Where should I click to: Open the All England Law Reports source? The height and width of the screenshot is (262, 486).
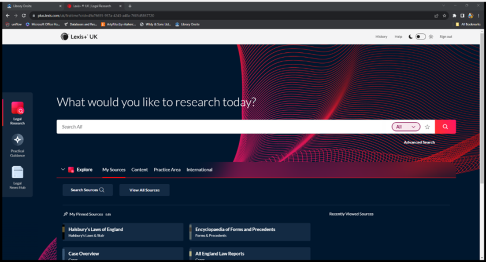(x=250, y=254)
